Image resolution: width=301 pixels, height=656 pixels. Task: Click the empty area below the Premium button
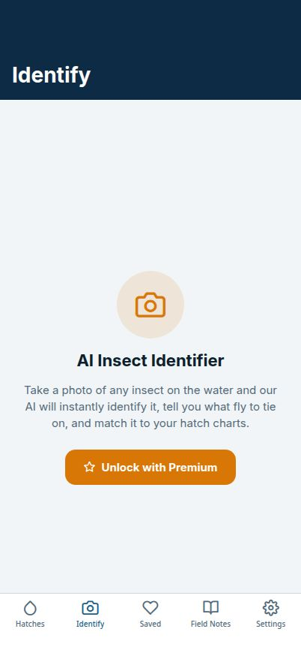pos(150,539)
